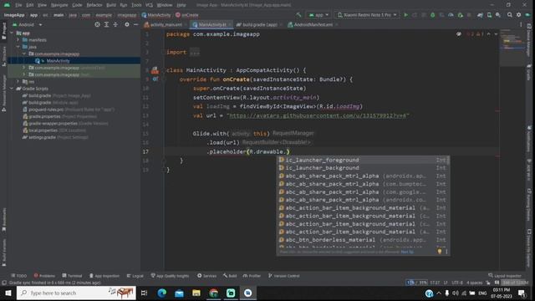Image resolution: width=535 pixels, height=301 pixels.
Task: Toggle TODO tool window
Action: pyautogui.click(x=18, y=276)
